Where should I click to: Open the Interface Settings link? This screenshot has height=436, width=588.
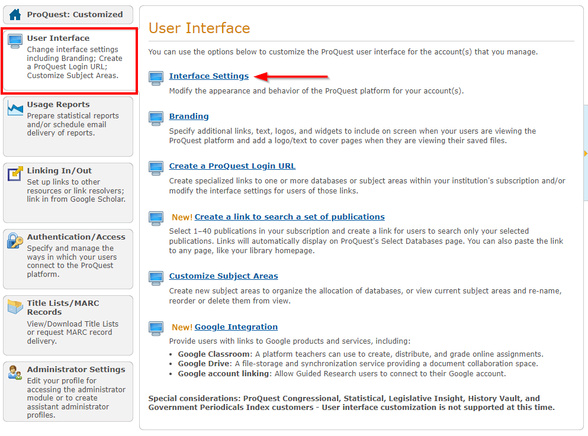click(x=208, y=76)
